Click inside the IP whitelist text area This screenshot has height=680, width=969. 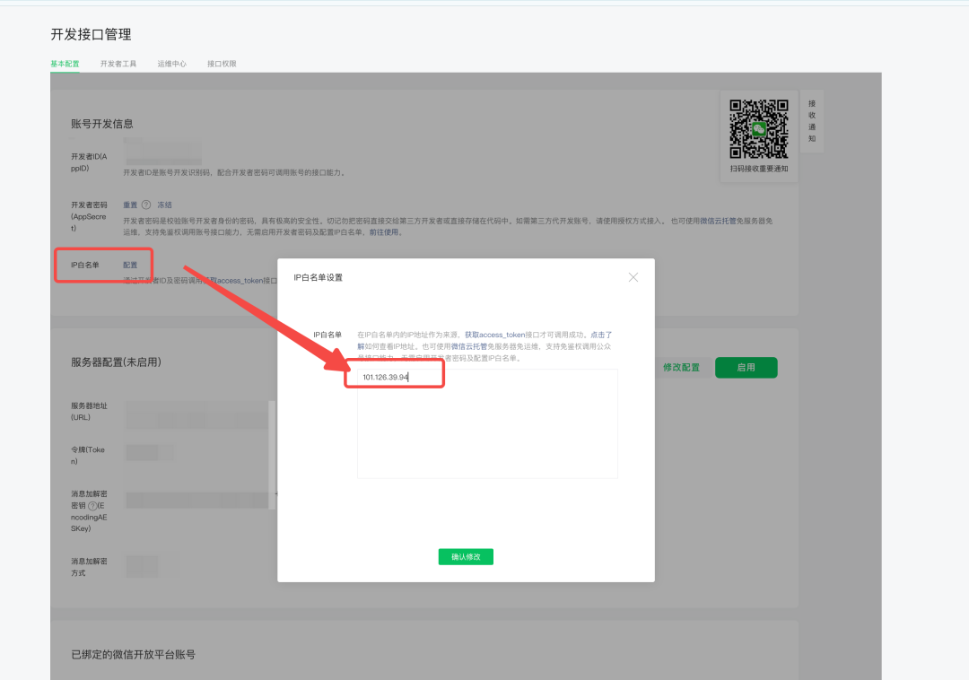click(487, 431)
